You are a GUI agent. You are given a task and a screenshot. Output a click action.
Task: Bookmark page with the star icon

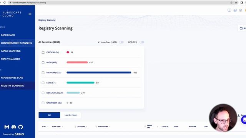click(x=236, y=3)
